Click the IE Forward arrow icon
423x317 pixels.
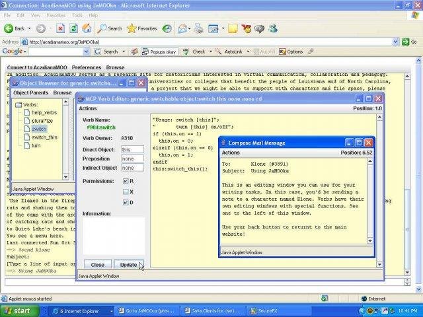coord(41,28)
